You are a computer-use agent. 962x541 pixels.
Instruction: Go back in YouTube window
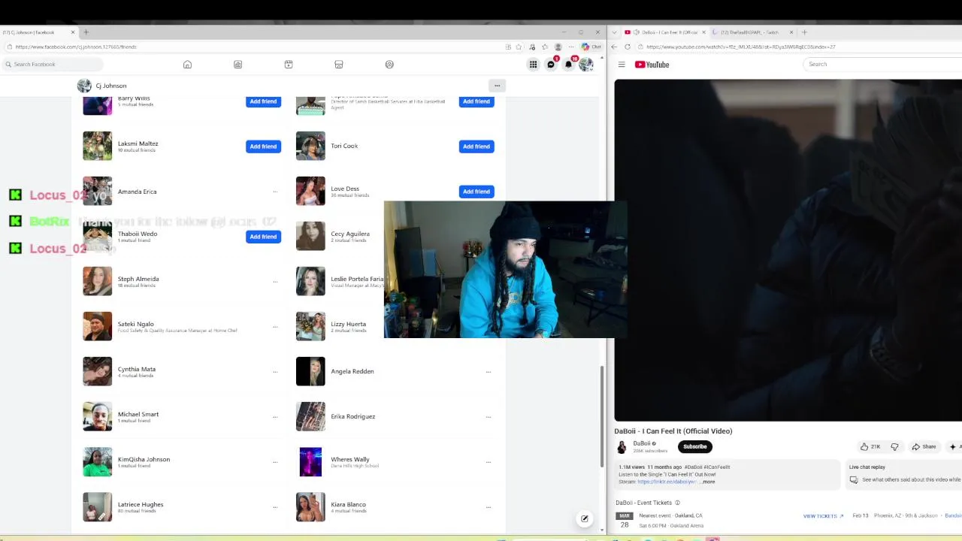[614, 47]
